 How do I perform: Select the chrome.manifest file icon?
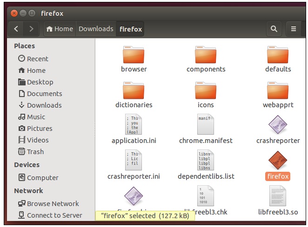click(x=206, y=124)
